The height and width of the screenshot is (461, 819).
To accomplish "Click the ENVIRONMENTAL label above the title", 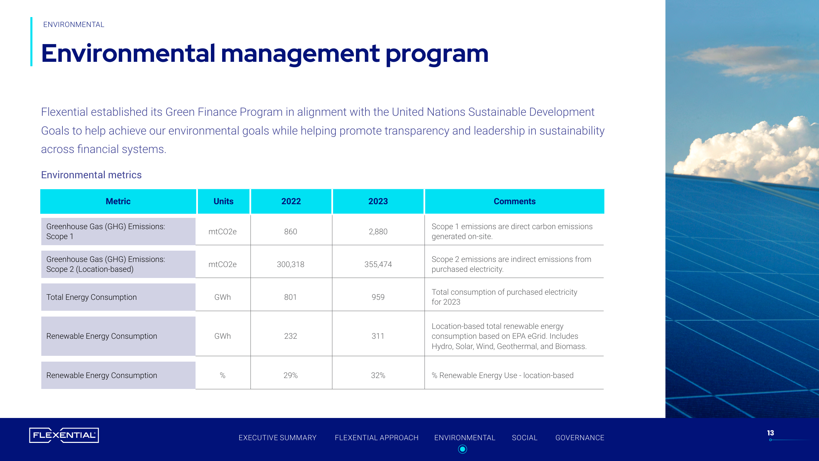I will [x=74, y=25].
